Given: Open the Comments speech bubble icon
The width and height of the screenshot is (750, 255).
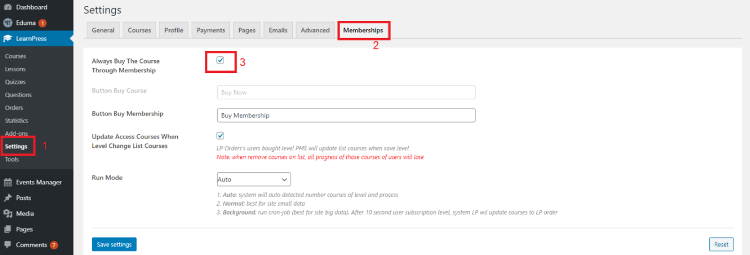Looking at the screenshot, I should point(8,245).
